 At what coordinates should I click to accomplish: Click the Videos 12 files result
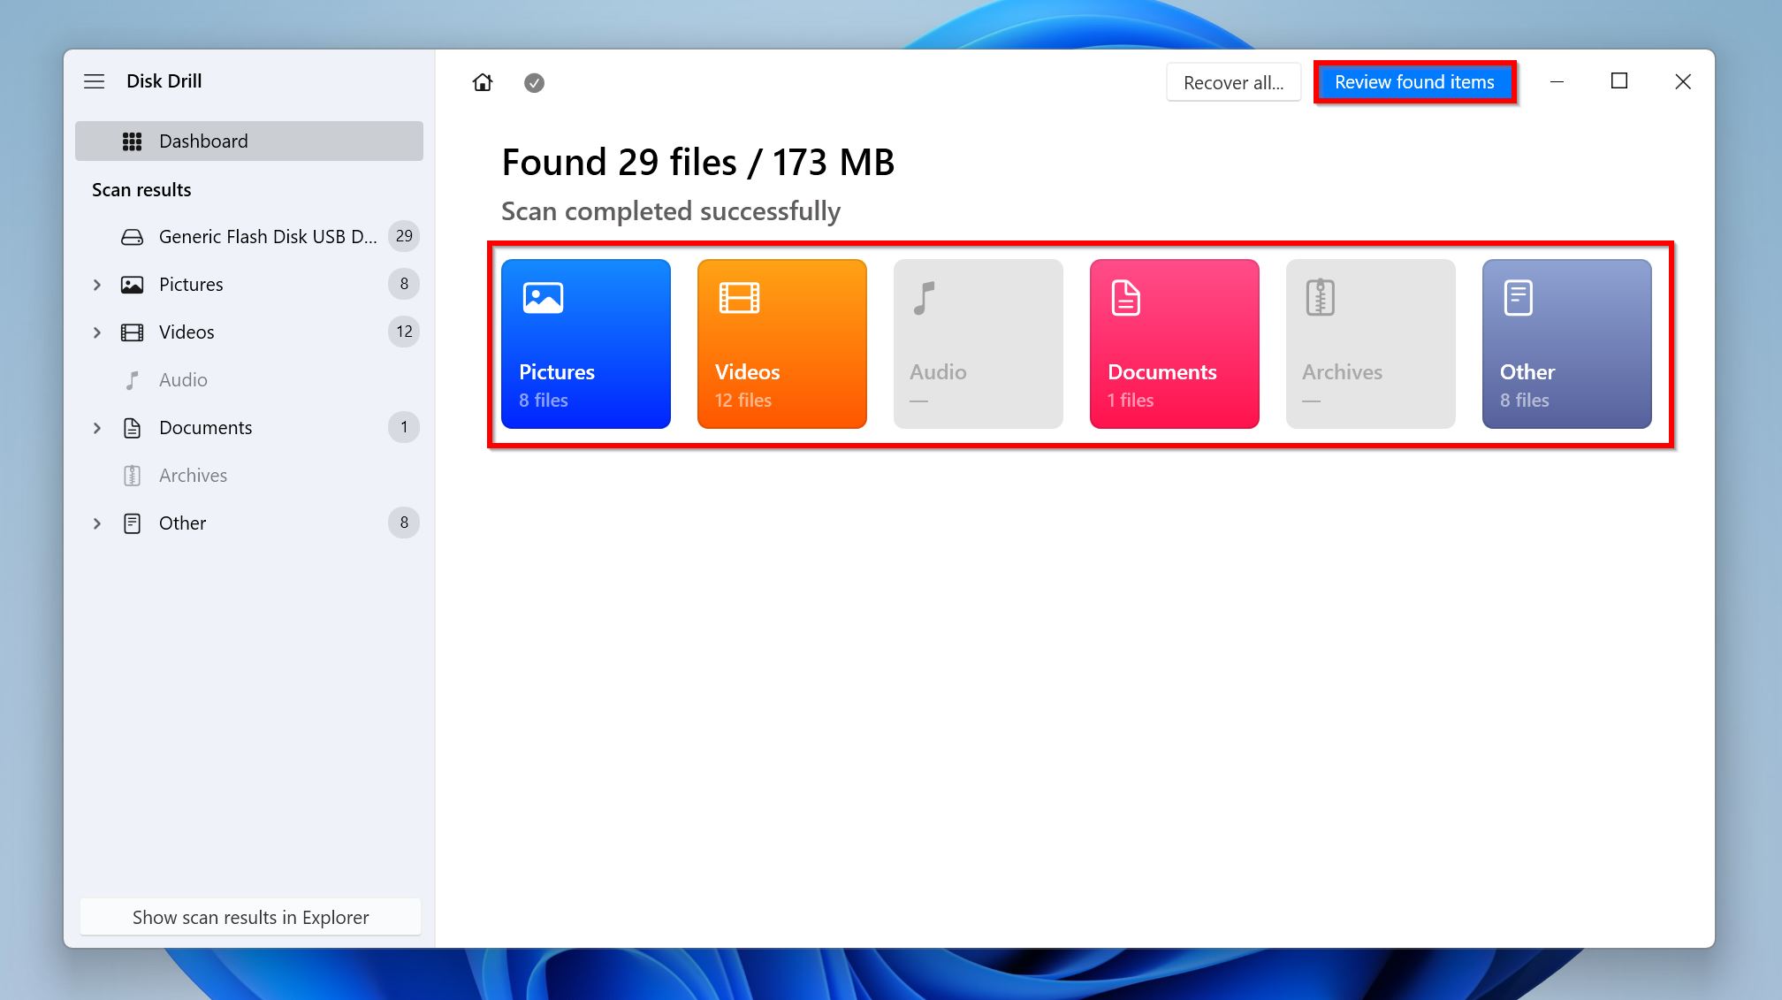click(782, 343)
